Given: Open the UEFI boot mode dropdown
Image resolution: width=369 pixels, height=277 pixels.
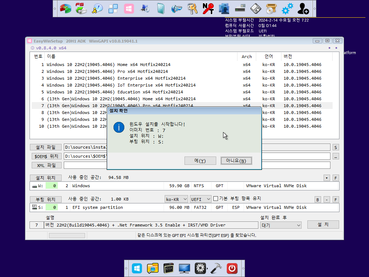Looking at the screenshot, I should [200, 199].
